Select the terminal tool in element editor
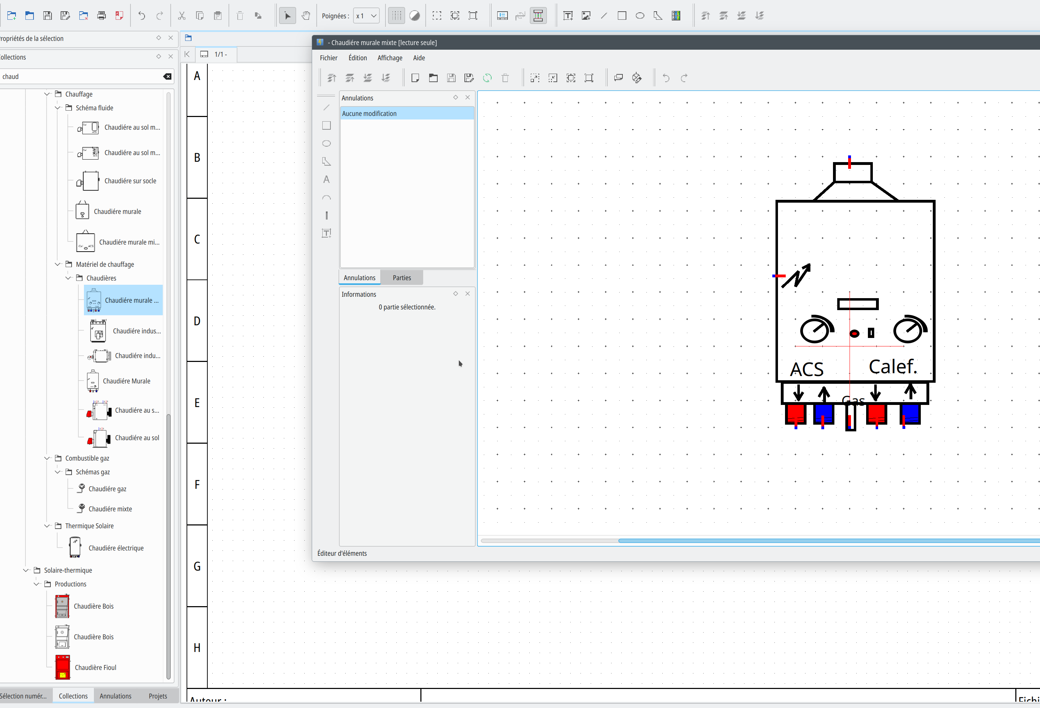 click(x=326, y=215)
